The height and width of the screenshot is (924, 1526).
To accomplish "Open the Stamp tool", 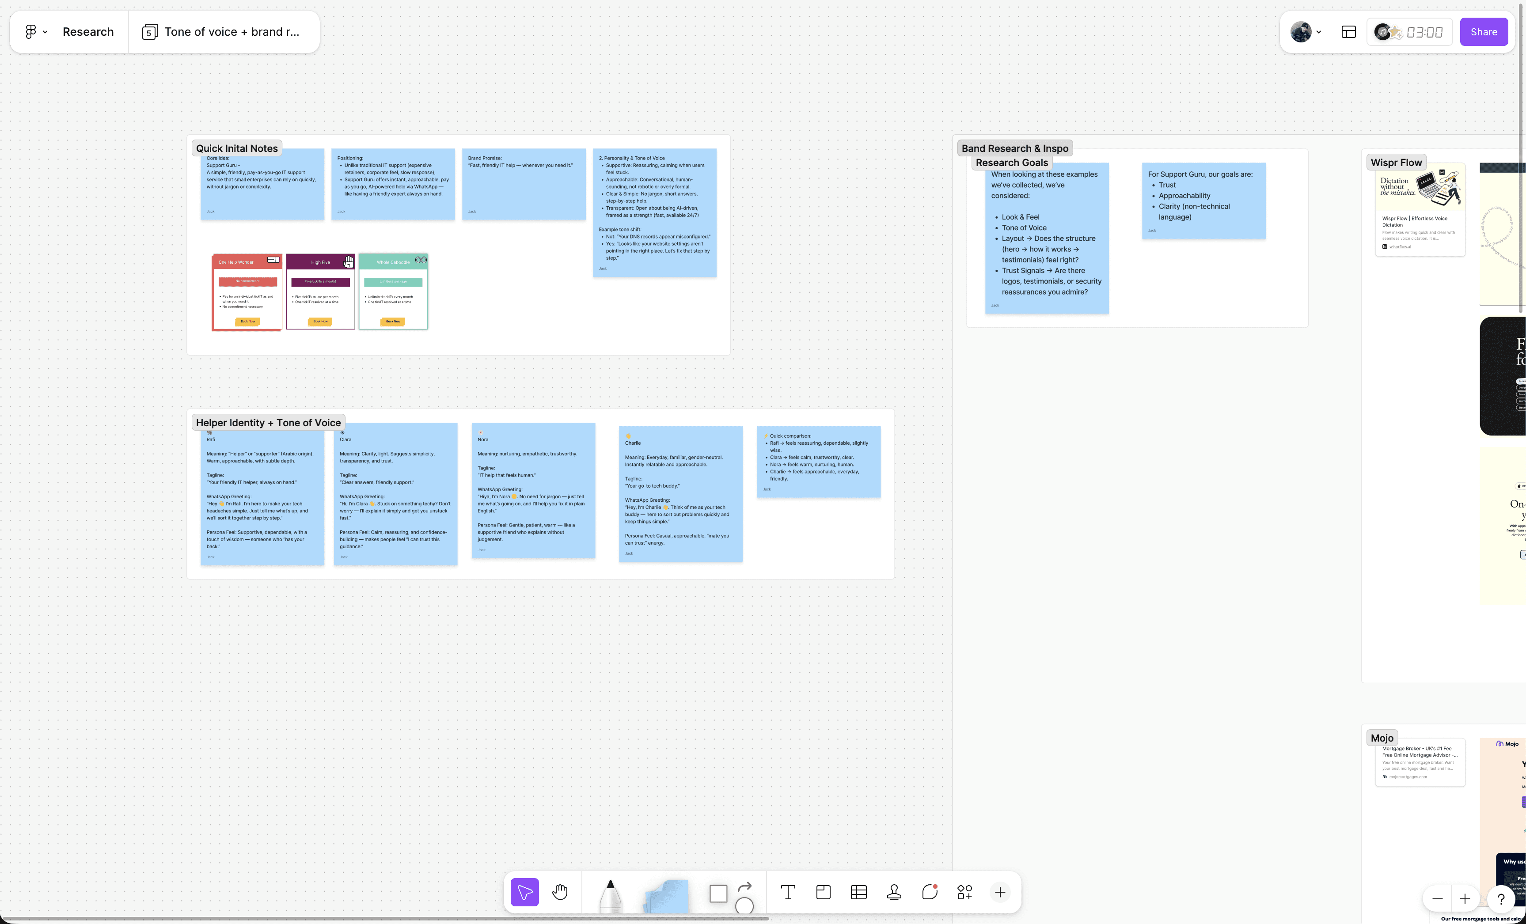I will [x=894, y=892].
